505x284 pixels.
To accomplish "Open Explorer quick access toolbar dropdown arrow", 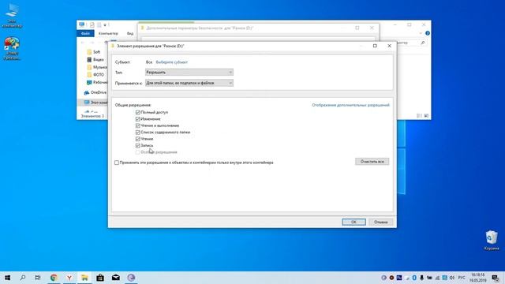I will [x=105, y=24].
